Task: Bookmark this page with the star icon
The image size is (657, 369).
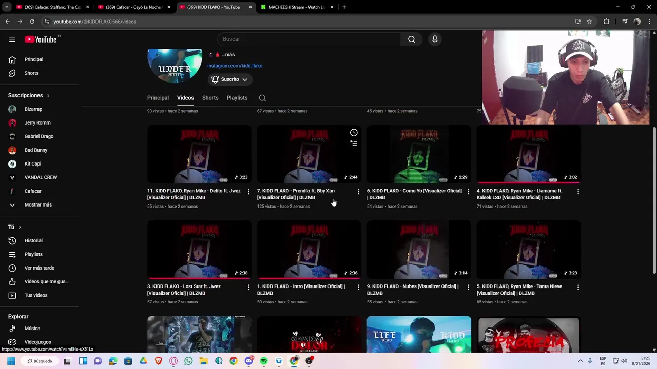Action: (x=589, y=22)
